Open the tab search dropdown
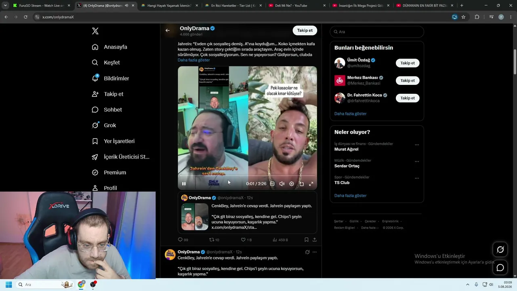517x291 pixels. [5, 6]
